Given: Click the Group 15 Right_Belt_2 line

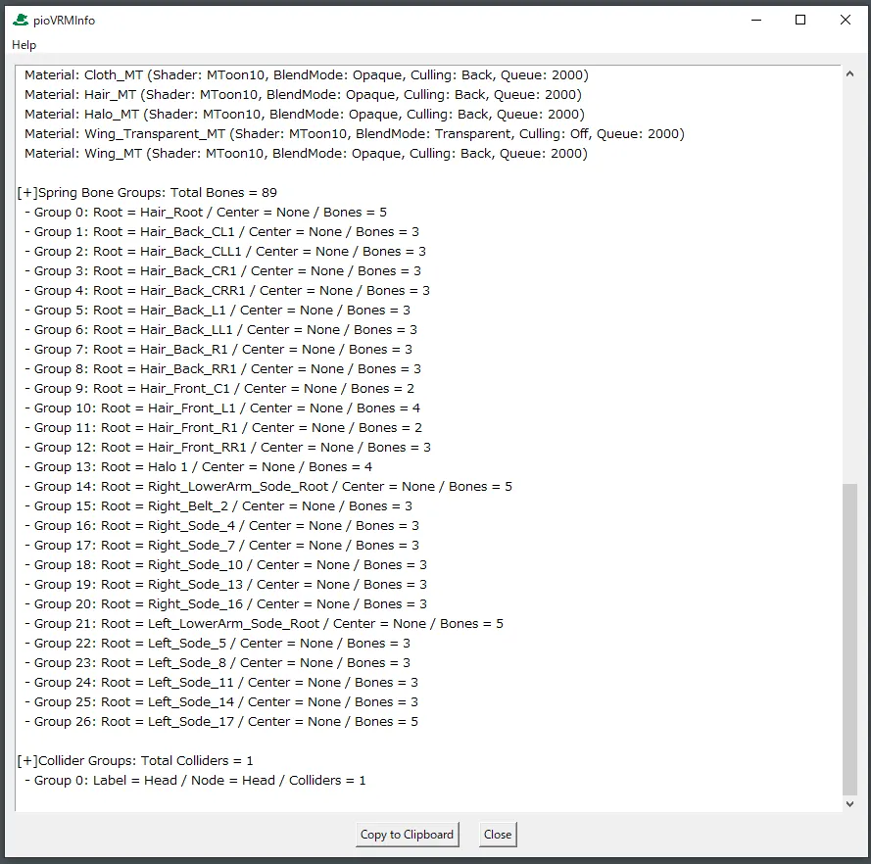Looking at the screenshot, I should (218, 506).
